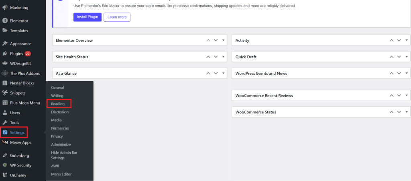Toggle the WooCommerce Status panel triangle
411x181 pixels.
pyautogui.click(x=407, y=112)
